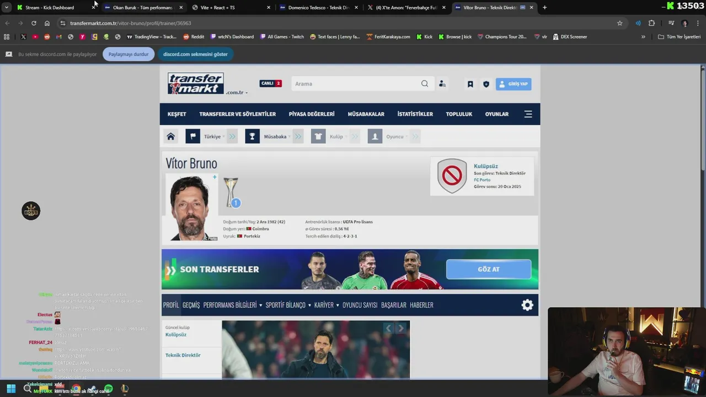Viewport: 706px width, 397px height.
Task: Click the browser home button
Action: tap(47, 23)
